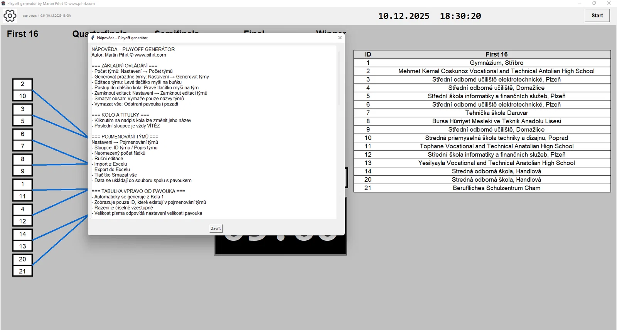Click the informatiky school name in ID 5 row
This screenshot has width=617, height=330.
pyautogui.click(x=496, y=96)
